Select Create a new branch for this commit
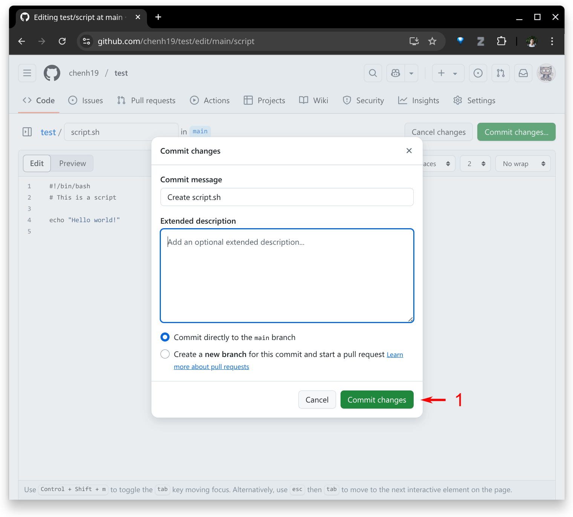 point(165,354)
